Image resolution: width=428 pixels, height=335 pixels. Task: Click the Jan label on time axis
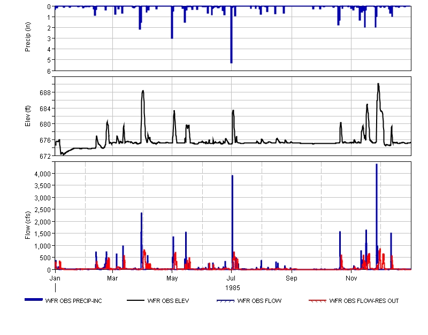(55, 278)
